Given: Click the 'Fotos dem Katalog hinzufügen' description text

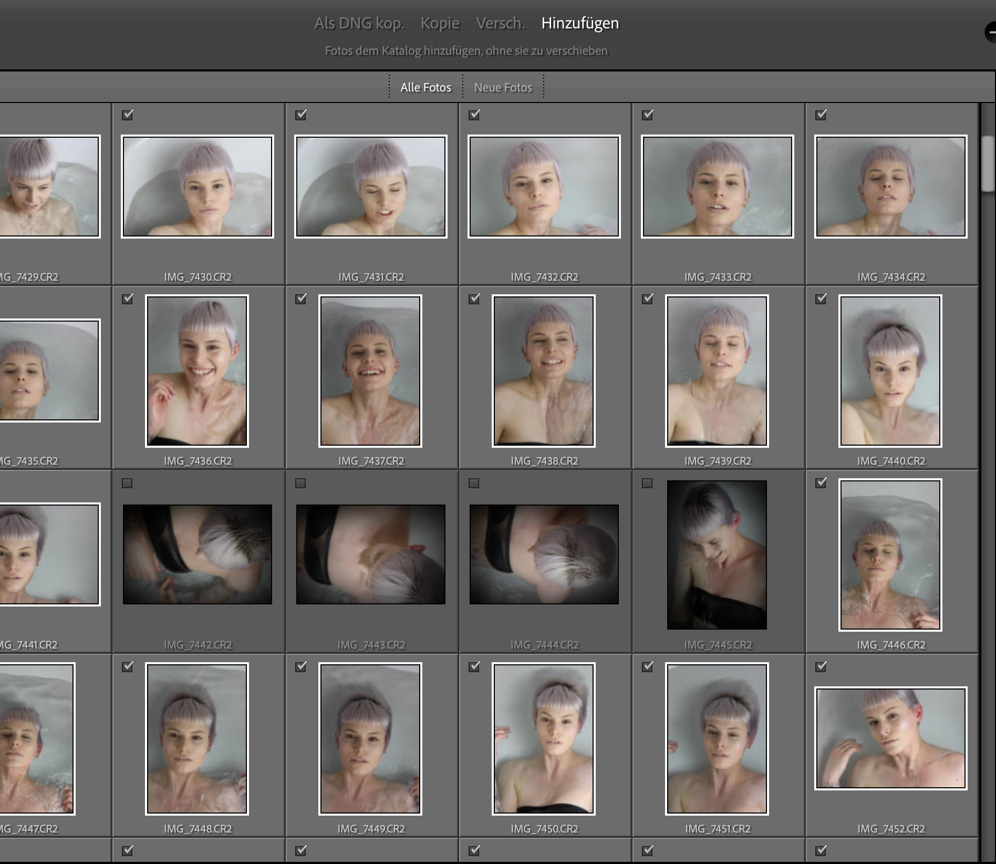Looking at the screenshot, I should (x=466, y=51).
